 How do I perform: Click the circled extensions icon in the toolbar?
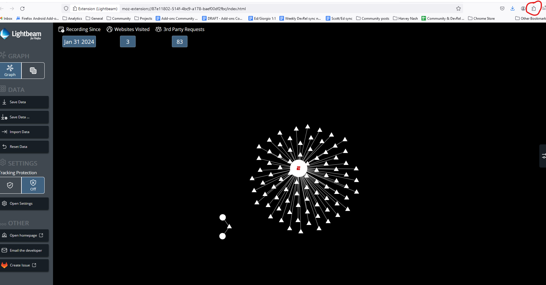533,8
